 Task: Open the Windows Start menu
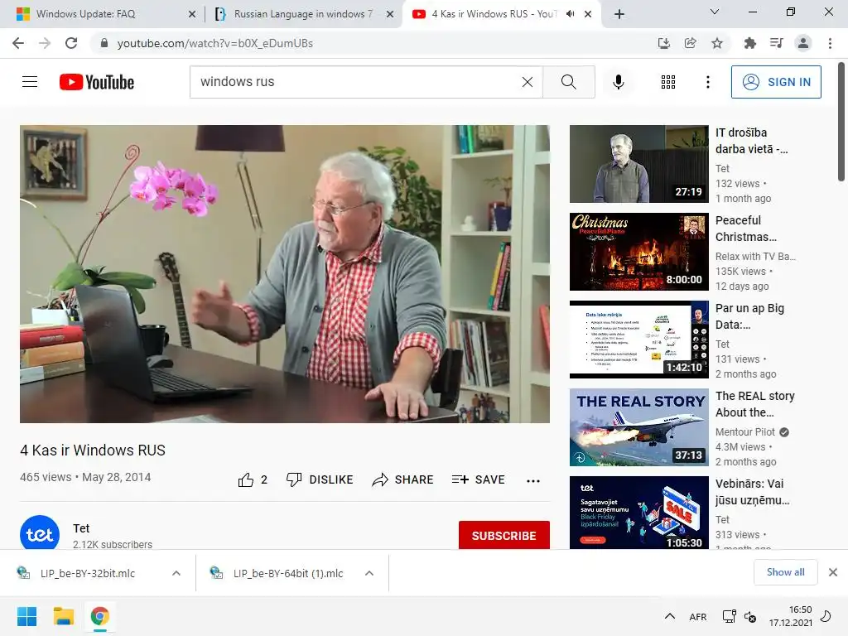tap(26, 616)
